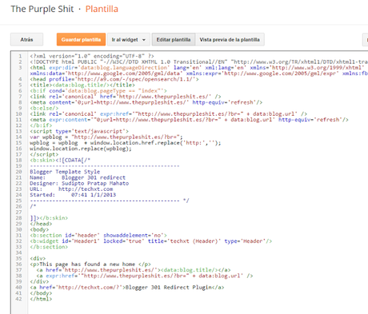
Task: Click the script type text/javascript line
Action: click(x=79, y=131)
